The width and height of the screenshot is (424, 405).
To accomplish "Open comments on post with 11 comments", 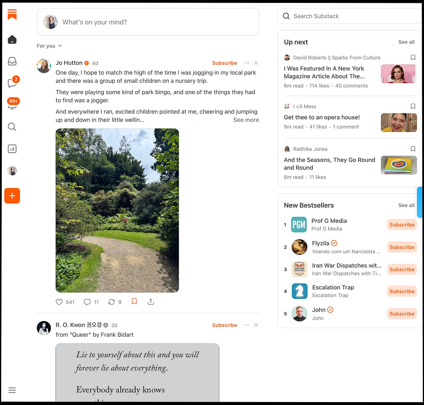I will point(91,302).
